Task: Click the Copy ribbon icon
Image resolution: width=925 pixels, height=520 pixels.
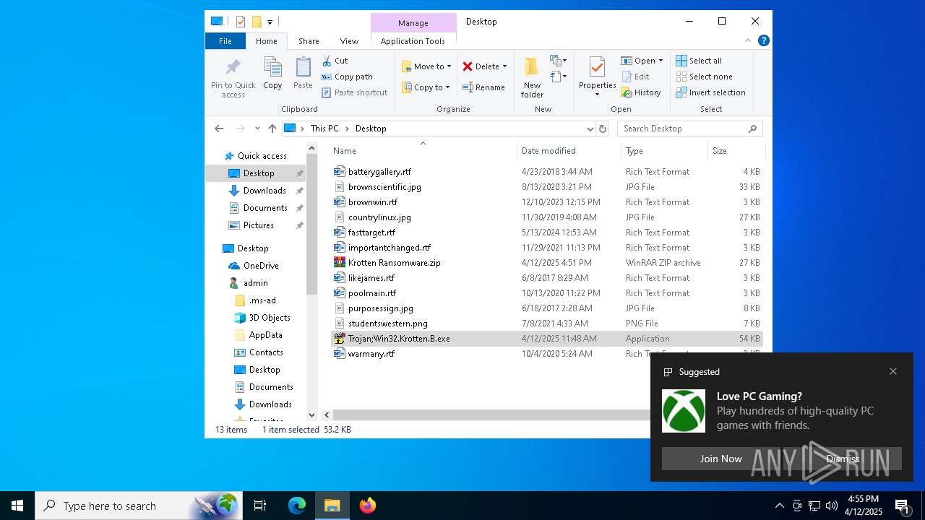Action: [272, 68]
